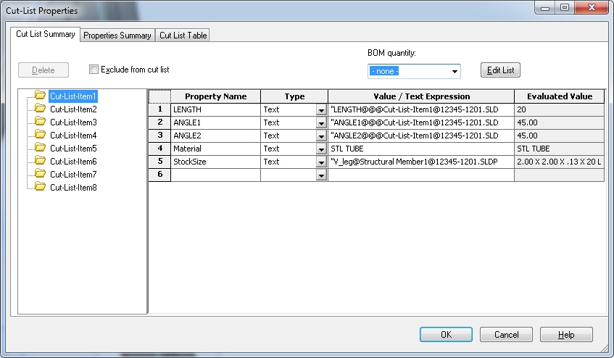Click the table select-all corner cell
614x358 pixels.
pyautogui.click(x=159, y=96)
